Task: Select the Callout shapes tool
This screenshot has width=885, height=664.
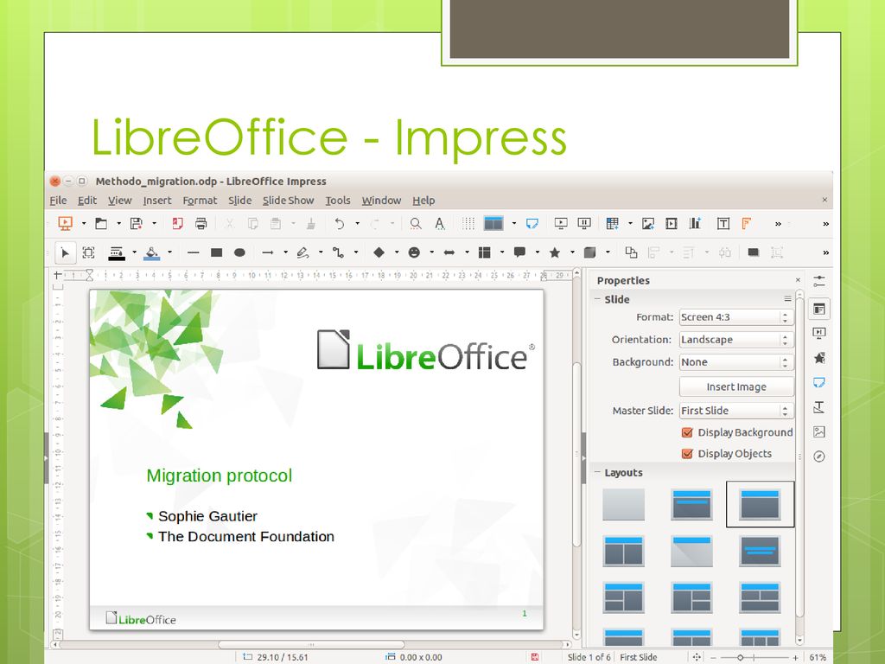Action: pos(519,252)
